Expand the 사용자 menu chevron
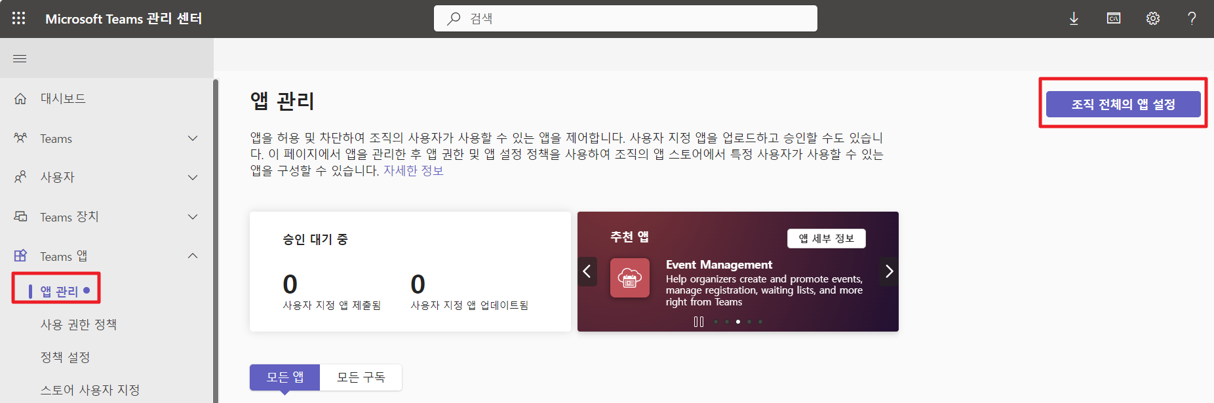1214x403 pixels. click(193, 178)
